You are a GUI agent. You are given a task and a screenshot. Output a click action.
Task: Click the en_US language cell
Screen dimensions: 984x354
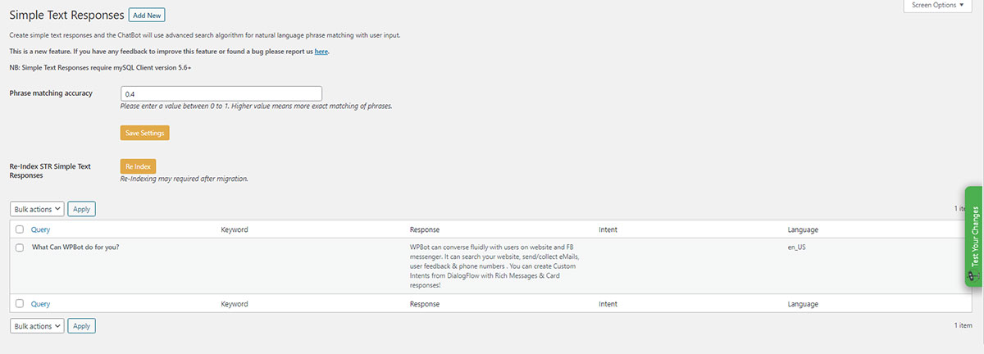798,247
